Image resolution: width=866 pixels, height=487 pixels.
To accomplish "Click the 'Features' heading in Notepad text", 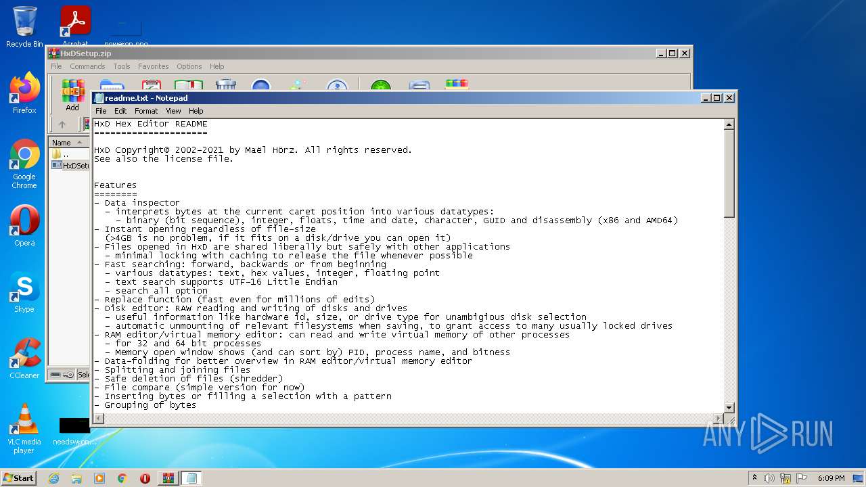I will click(x=116, y=185).
